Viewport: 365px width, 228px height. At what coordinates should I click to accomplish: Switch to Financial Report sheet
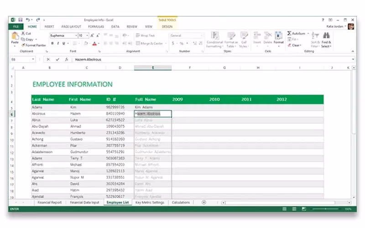coord(50,202)
